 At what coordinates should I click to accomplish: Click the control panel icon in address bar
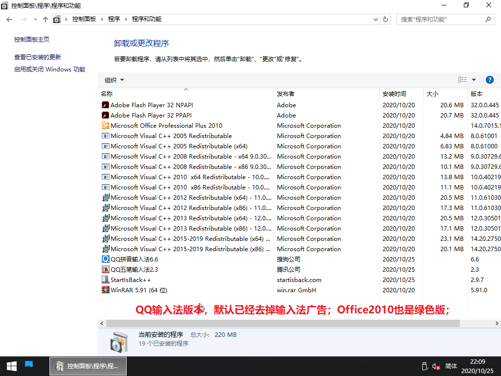[x=57, y=20]
